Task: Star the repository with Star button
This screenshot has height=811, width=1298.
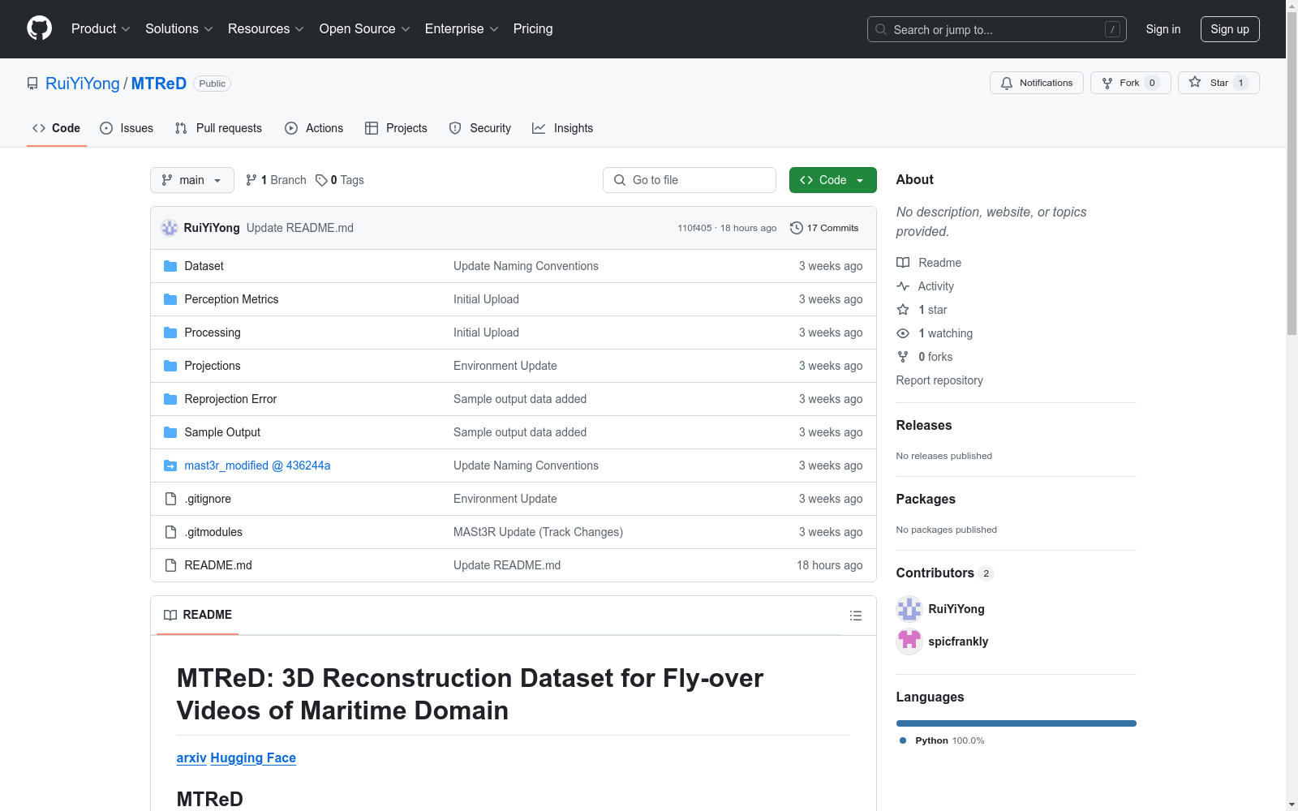Action: click(1218, 83)
